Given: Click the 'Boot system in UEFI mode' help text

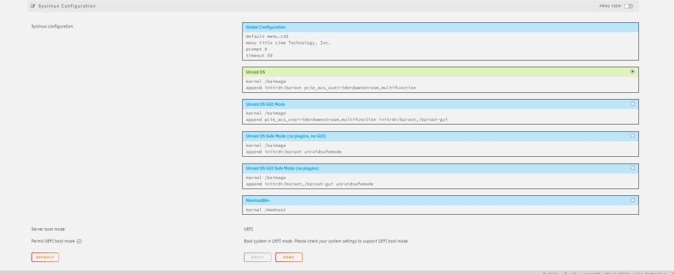Looking at the screenshot, I should click(x=326, y=242).
